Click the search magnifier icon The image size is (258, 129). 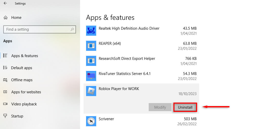pos(72,29)
